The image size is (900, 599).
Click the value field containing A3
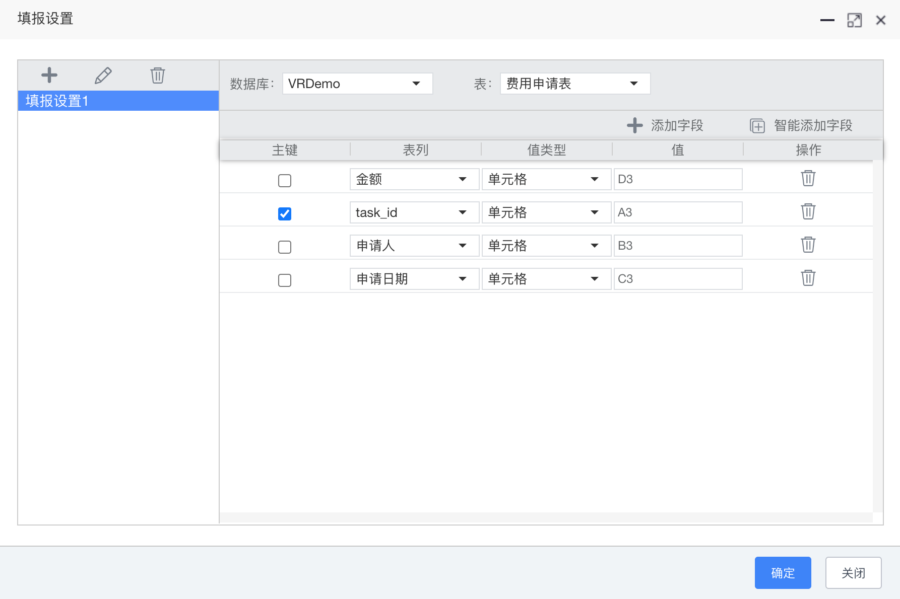pos(678,212)
